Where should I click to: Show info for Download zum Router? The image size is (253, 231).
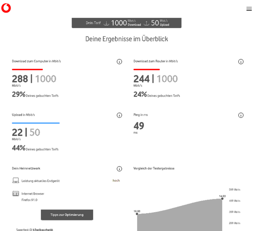tap(241, 61)
